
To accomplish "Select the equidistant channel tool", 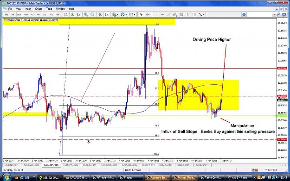I will pyautogui.click(x=175, y=14).
